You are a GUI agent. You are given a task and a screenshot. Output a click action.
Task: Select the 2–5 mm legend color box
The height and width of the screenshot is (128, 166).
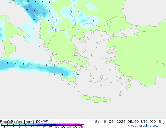(23, 125)
